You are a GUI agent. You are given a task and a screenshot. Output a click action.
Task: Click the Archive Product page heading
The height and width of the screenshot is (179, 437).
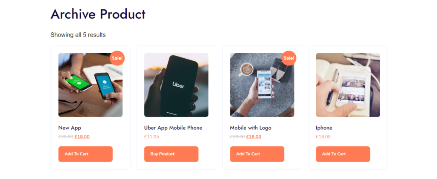pos(98,14)
